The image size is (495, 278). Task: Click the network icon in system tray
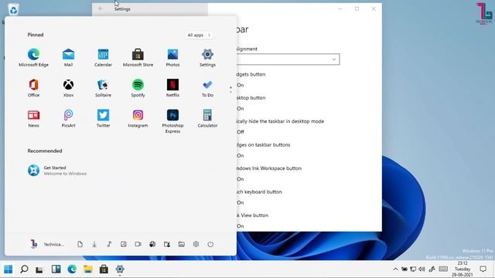click(413, 270)
